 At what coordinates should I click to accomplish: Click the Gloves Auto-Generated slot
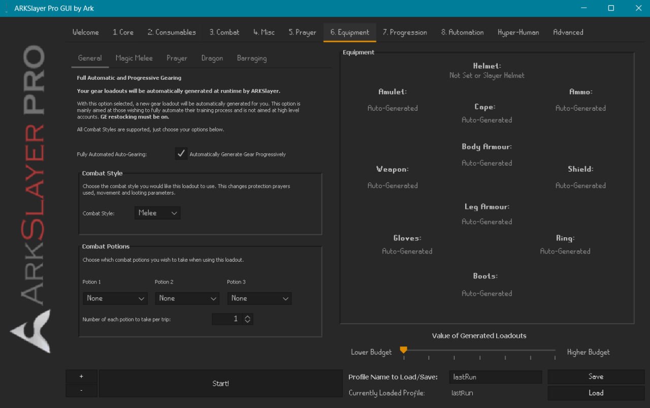tap(407, 251)
